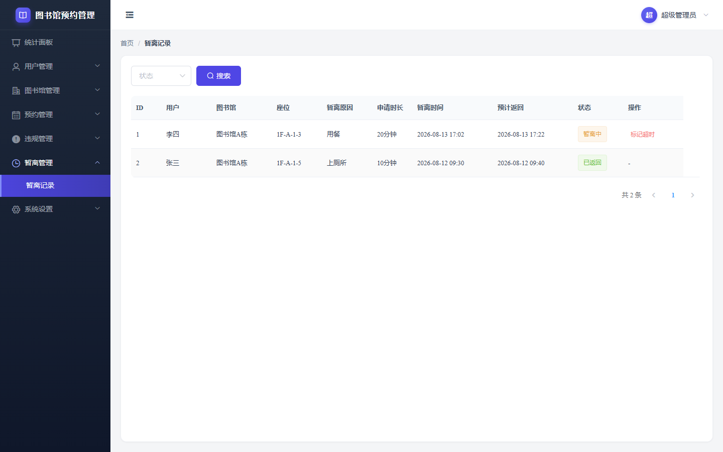The height and width of the screenshot is (452, 723).
Task: Click the 共 2 条 total count
Action: coord(632,195)
